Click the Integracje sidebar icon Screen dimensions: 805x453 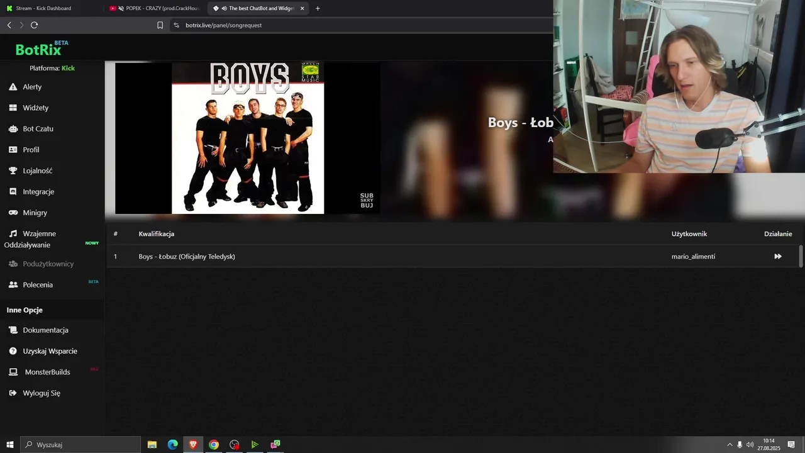(x=13, y=191)
